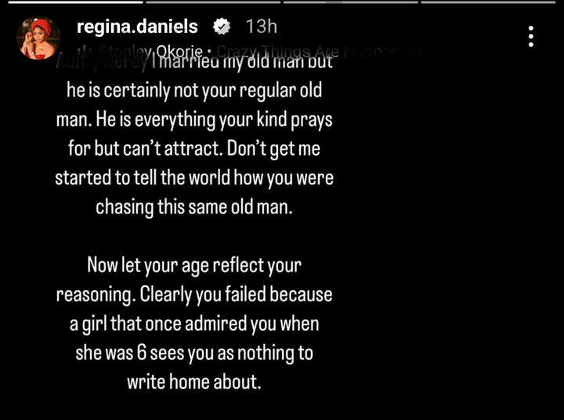Open the regina.daniels username link

tap(137, 27)
